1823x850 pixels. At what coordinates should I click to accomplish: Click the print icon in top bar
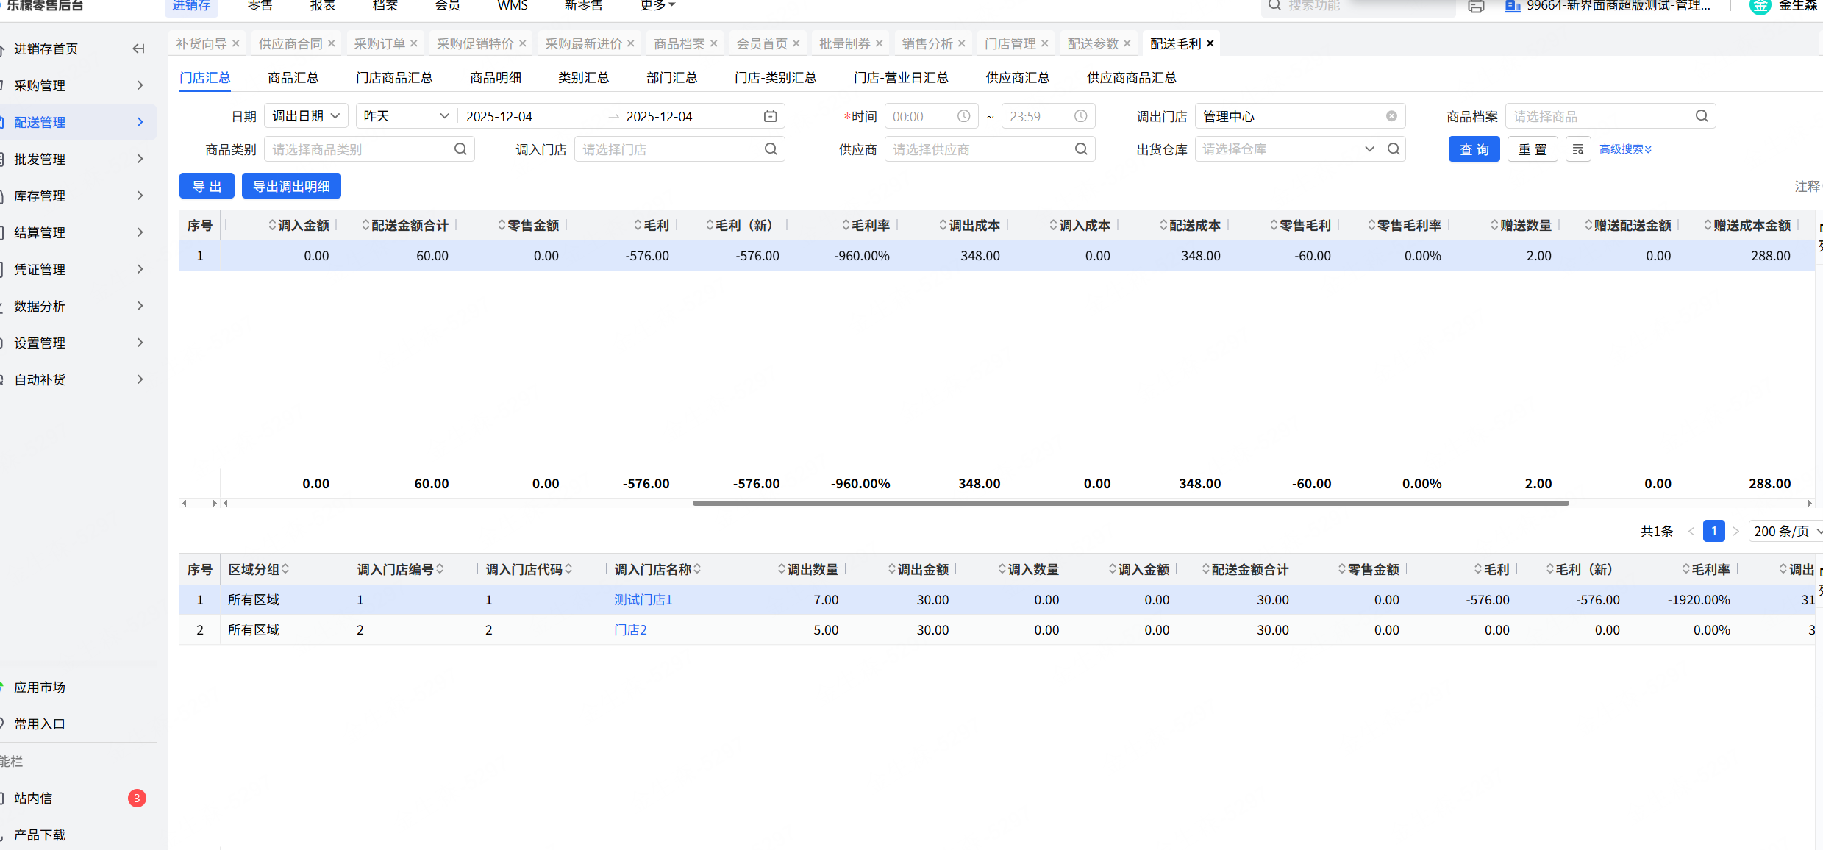1476,7
